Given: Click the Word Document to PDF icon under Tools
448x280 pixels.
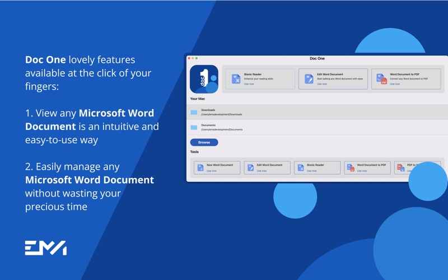Looking at the screenshot, I should click(x=351, y=167).
